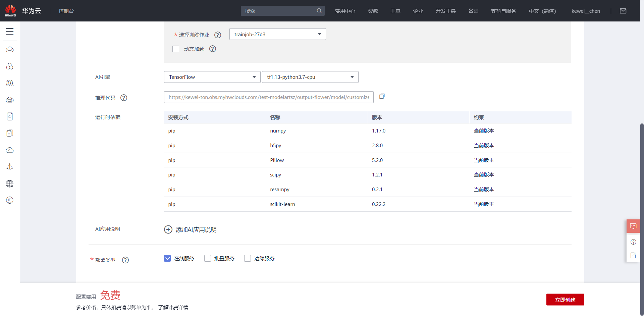Select the Pillow dependency name

click(x=277, y=160)
